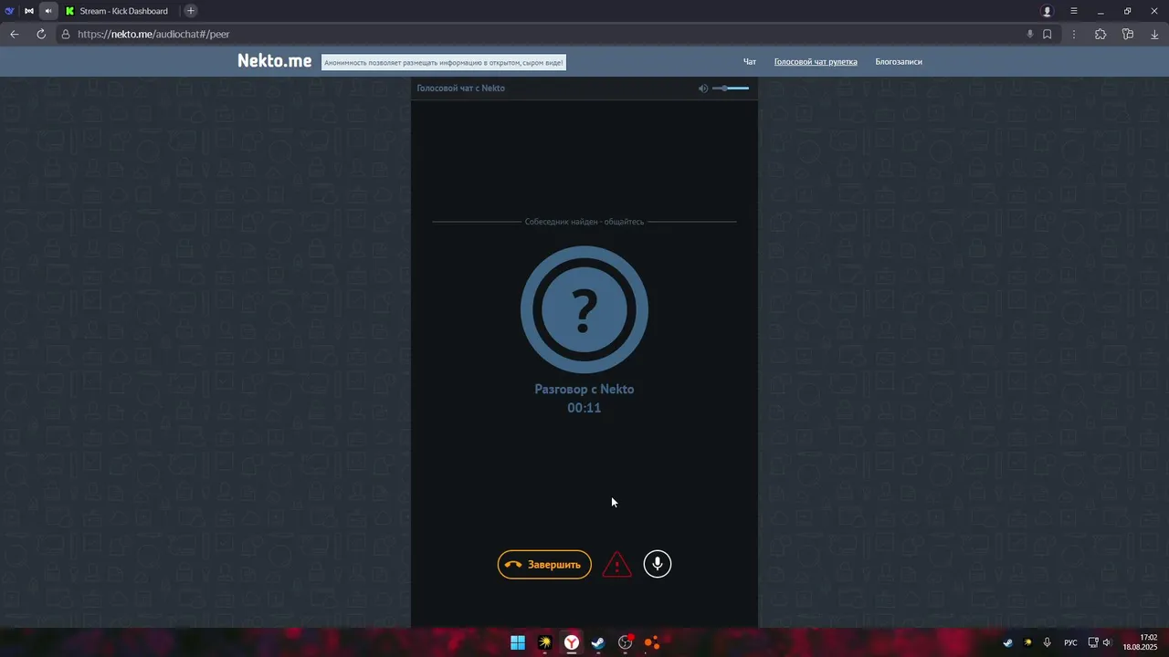
Task: Open a new browser tab with plus
Action: tap(191, 11)
